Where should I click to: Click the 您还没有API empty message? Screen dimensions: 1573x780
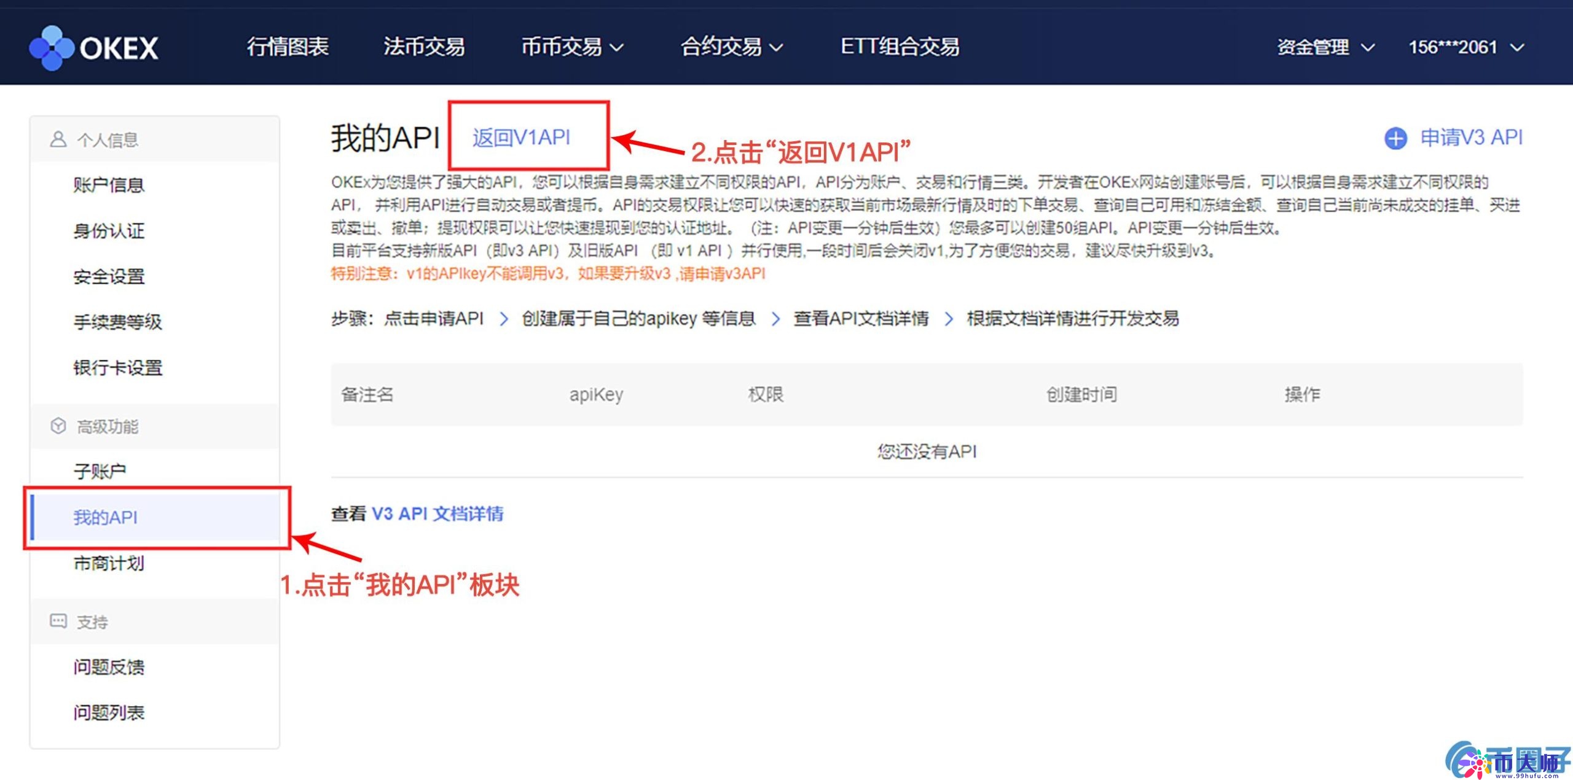[927, 451]
